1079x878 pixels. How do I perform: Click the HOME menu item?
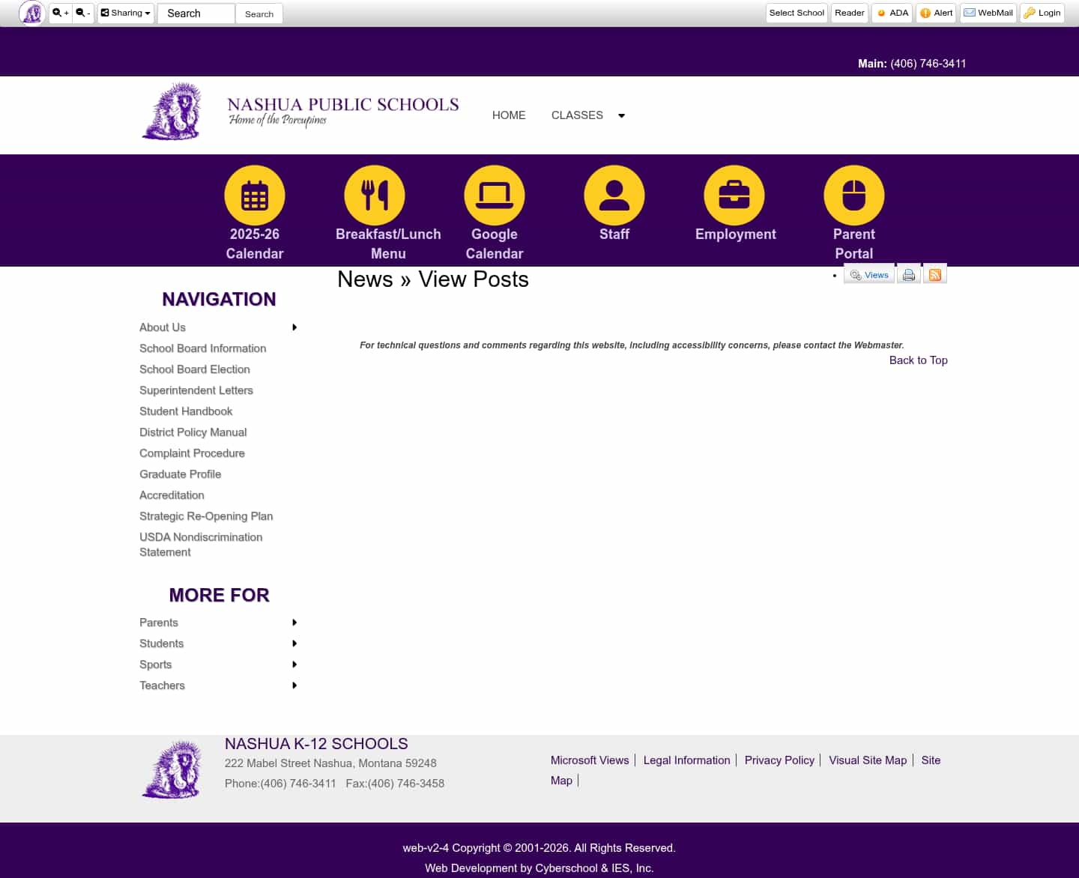(509, 115)
